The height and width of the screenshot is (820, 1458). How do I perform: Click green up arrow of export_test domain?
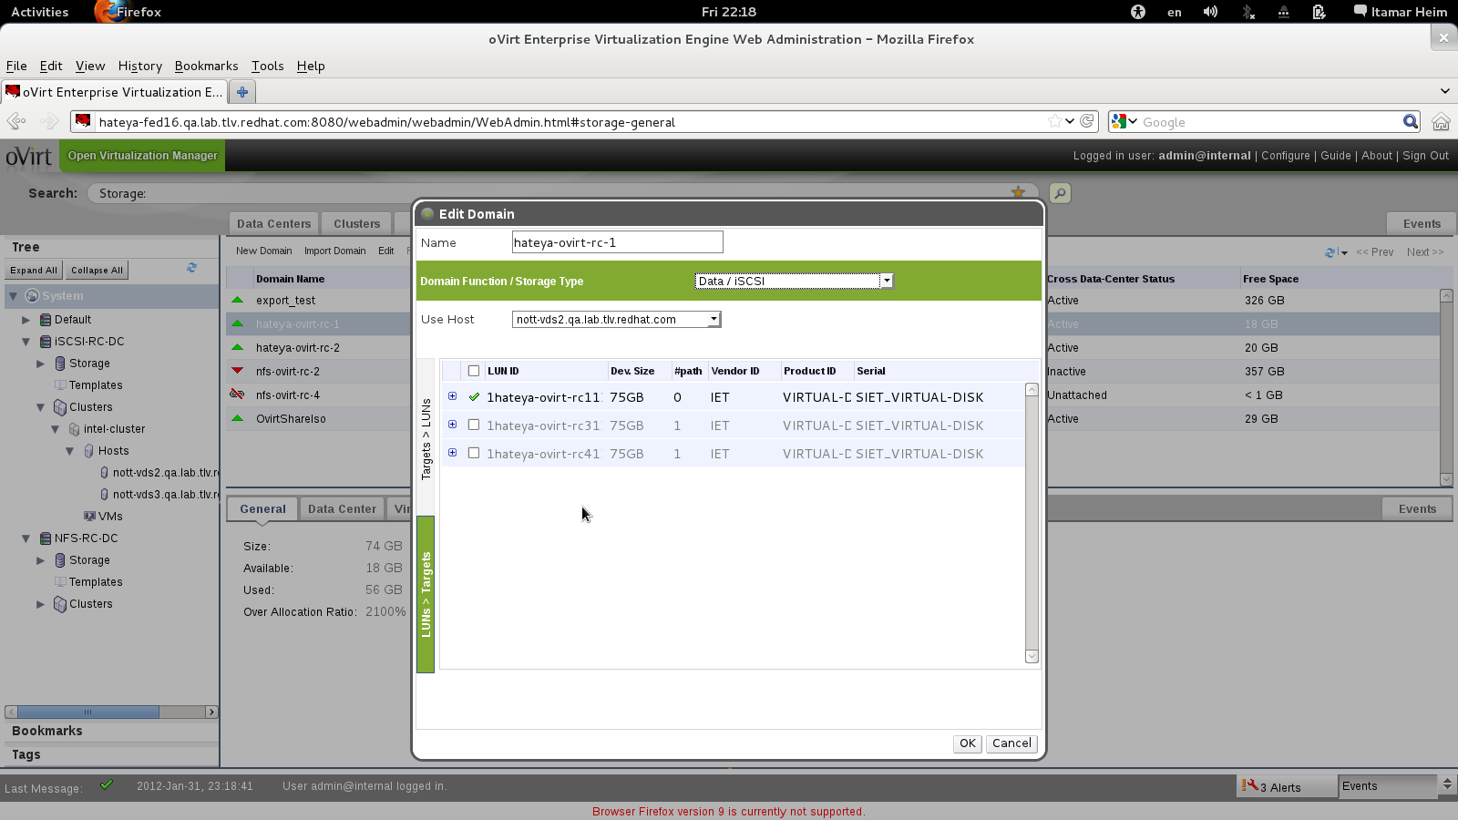238,300
